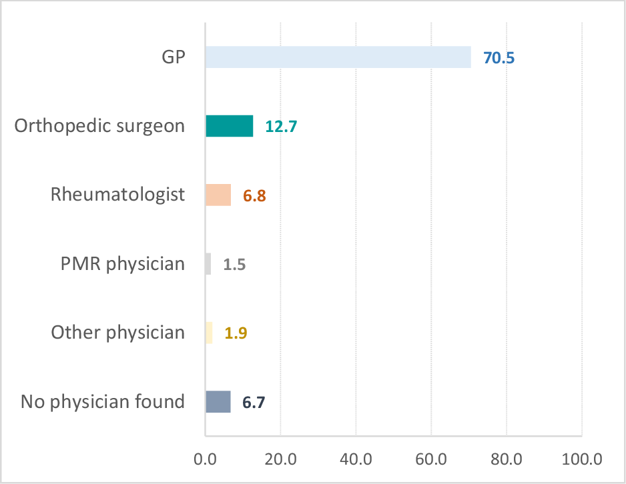Viewport: 626px width, 484px height.
Task: Click the 1.9 data label
Action: [x=236, y=333]
